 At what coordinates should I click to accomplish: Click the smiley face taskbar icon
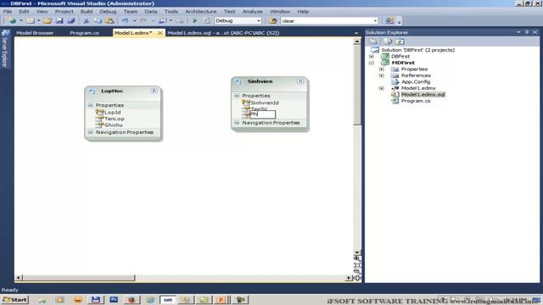click(x=78, y=299)
